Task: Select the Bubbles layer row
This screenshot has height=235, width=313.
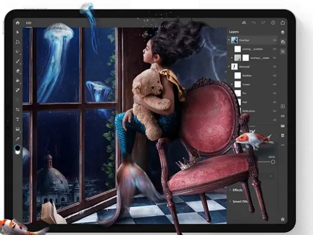Action: click(252, 76)
